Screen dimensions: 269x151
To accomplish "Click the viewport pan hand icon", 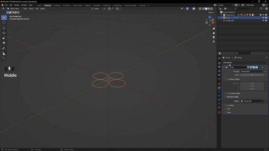I will [214, 33].
